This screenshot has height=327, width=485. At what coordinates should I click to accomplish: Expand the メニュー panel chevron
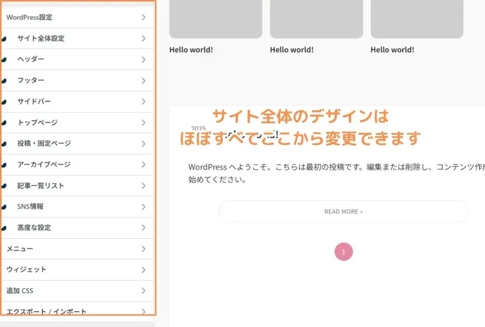pyautogui.click(x=143, y=249)
